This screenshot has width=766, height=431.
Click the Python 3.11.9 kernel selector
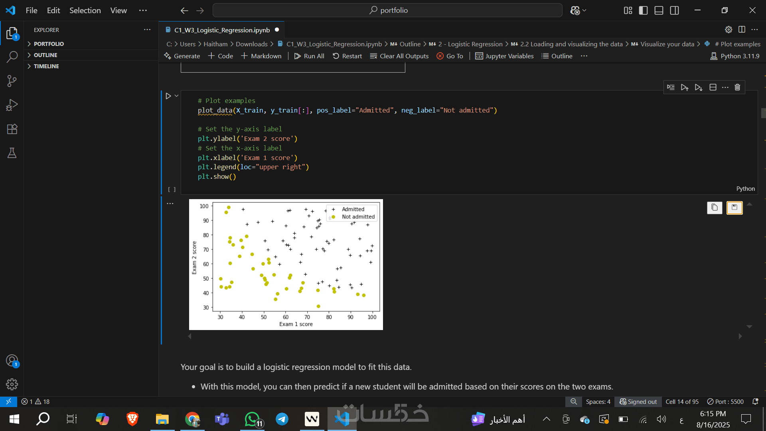[x=735, y=56]
